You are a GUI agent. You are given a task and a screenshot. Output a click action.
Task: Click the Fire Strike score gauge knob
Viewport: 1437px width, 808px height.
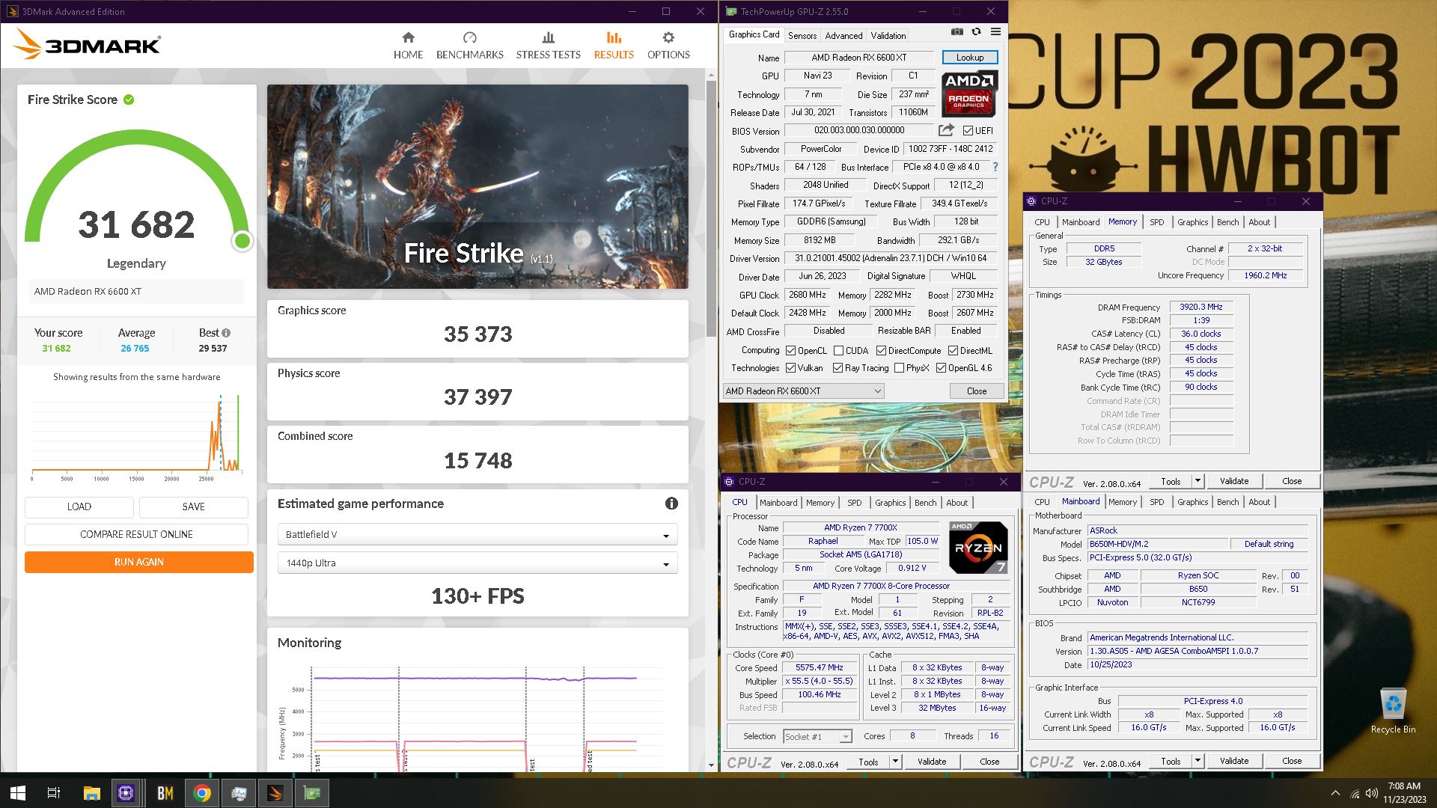point(242,241)
